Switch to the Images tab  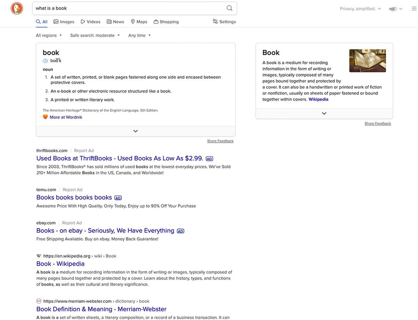point(64,21)
